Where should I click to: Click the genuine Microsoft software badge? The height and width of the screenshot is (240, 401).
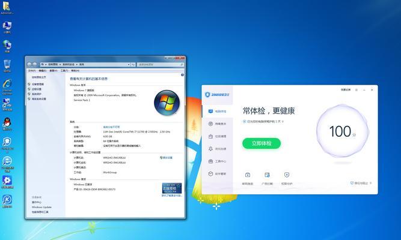171,188
